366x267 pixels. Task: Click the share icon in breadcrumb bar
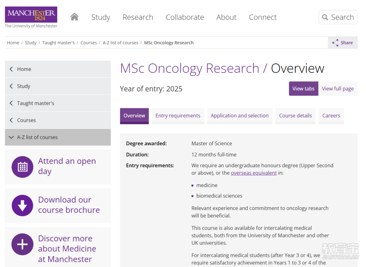click(335, 43)
